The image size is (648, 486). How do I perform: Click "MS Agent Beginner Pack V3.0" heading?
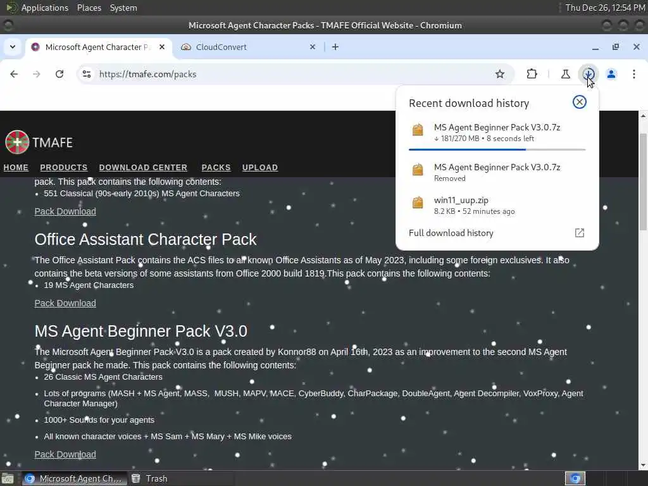click(141, 331)
